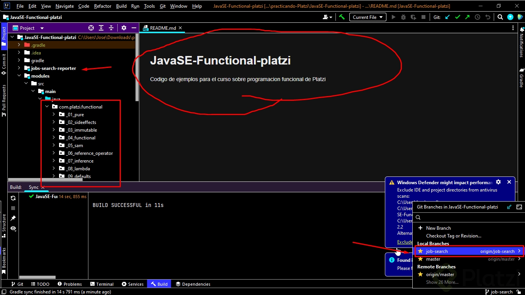Click the IDE update upload-arrow icon
Image resolution: width=525 pixels, height=295 pixels.
pos(510,17)
